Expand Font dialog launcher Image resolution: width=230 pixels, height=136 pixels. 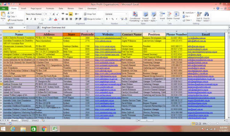point(59,24)
